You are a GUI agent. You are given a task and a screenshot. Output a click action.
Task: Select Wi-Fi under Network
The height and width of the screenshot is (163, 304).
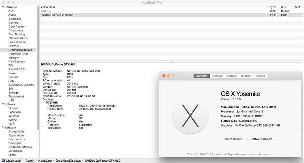(x=12, y=124)
